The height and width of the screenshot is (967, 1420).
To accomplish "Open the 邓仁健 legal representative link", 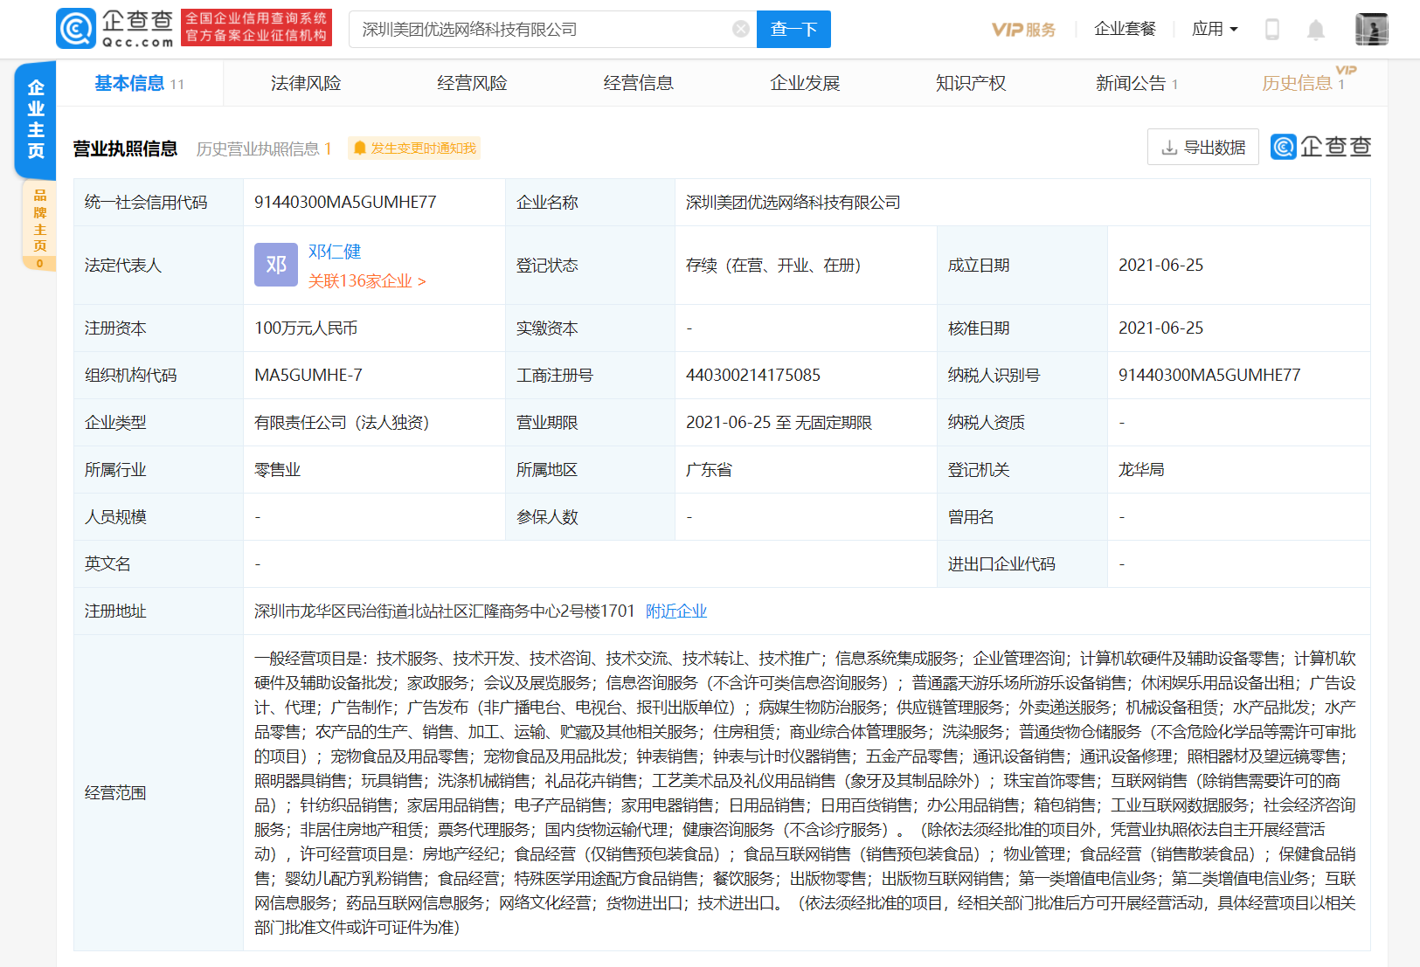I will pos(335,252).
